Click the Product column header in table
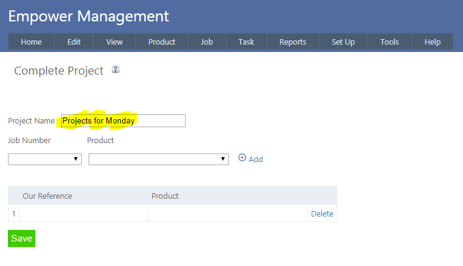This screenshot has width=463, height=266. 165,196
